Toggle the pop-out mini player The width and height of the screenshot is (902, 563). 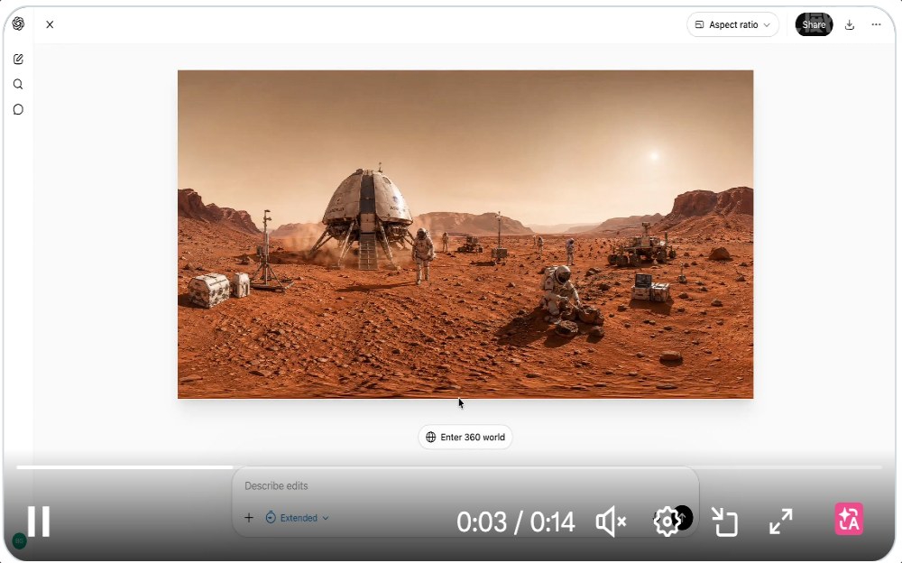724,521
